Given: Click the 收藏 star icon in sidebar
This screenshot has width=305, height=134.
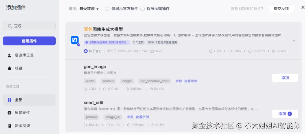Looking at the screenshot, I should (x=9, y=68).
